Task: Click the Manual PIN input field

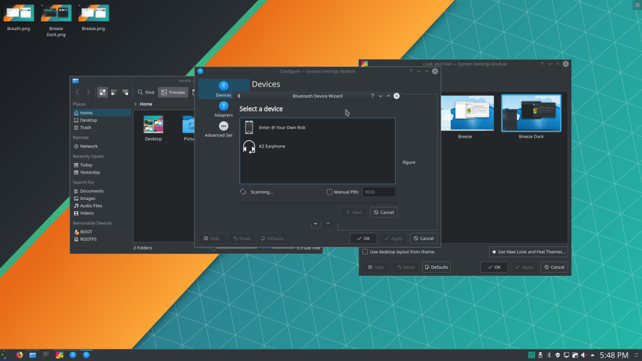Action: tap(379, 192)
